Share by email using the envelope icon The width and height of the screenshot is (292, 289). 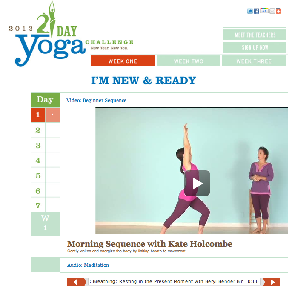click(272, 11)
